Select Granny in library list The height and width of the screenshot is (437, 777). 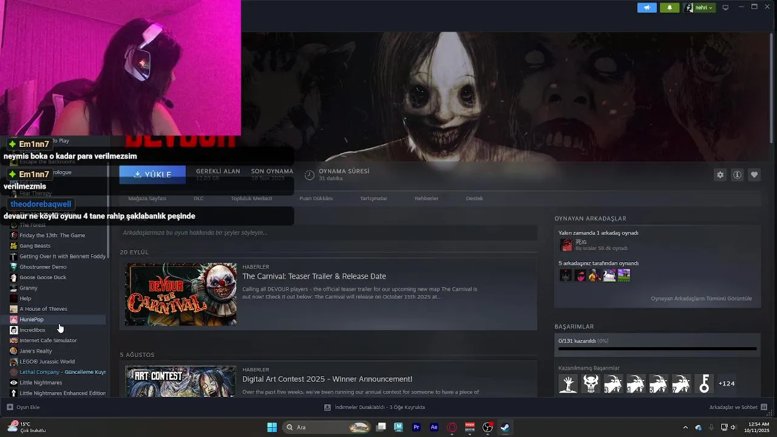tap(29, 288)
